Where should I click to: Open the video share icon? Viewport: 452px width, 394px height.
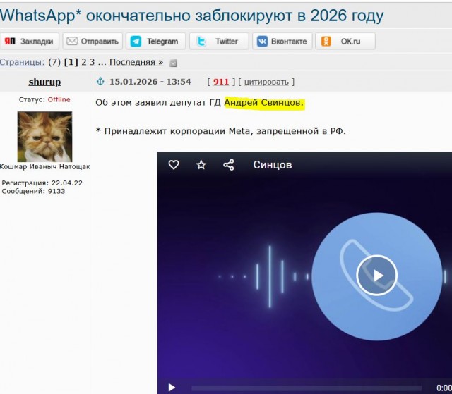point(229,165)
